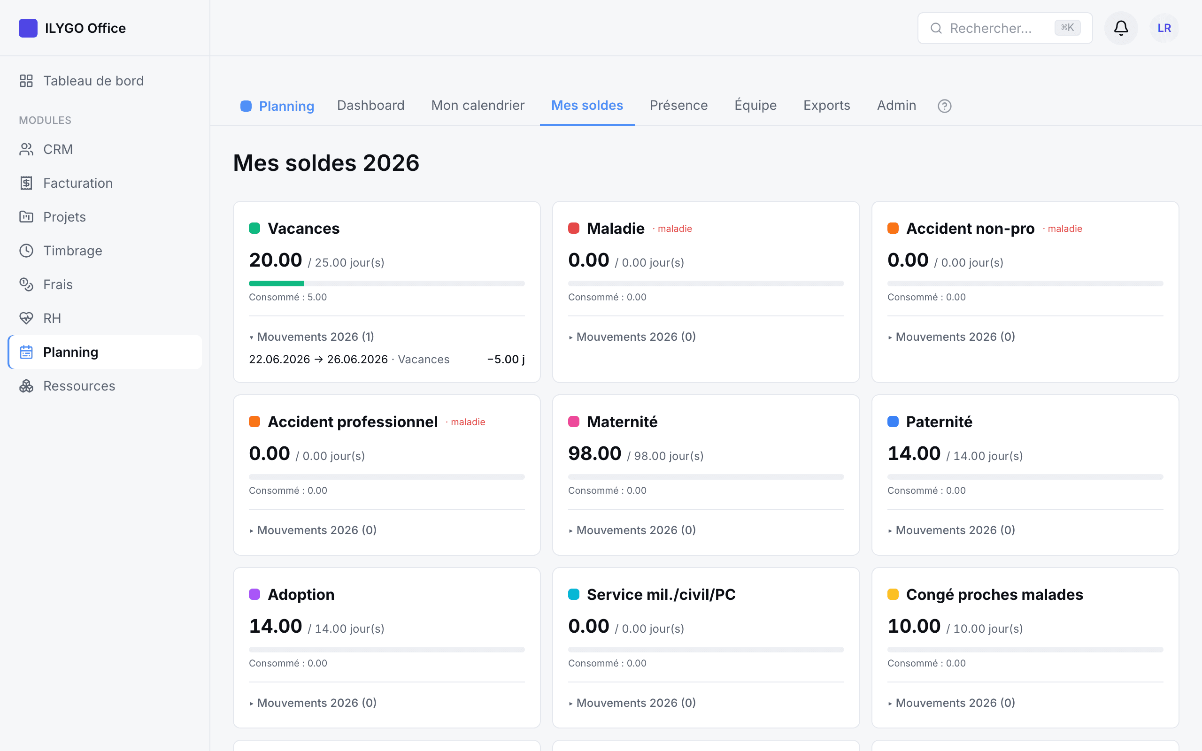Expand Mouvements 2026 (0) under Paternité
Screen dimensions: 1202x751
click(951, 530)
